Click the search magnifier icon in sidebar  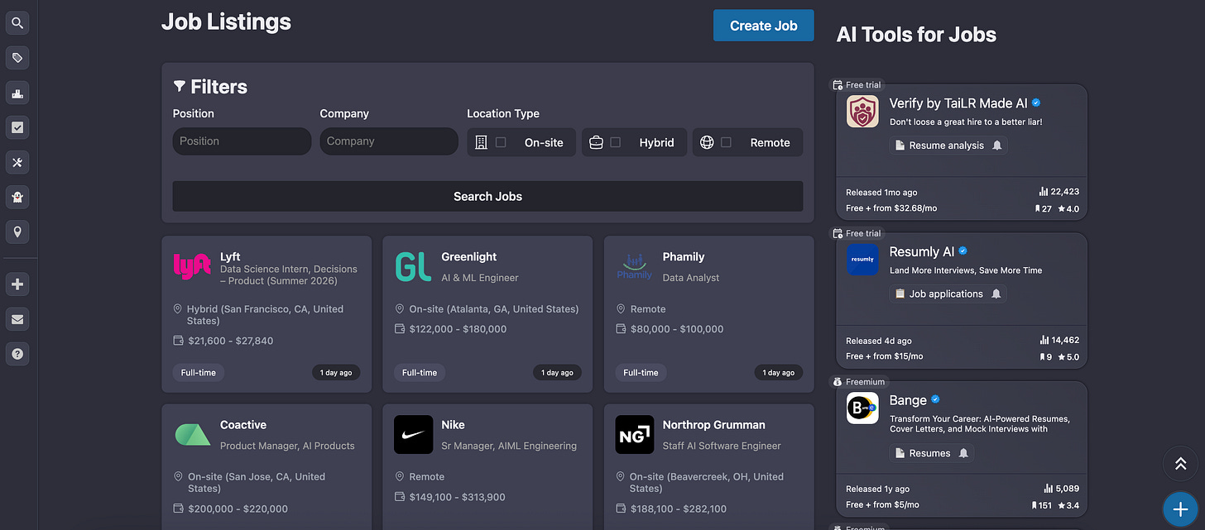(17, 23)
